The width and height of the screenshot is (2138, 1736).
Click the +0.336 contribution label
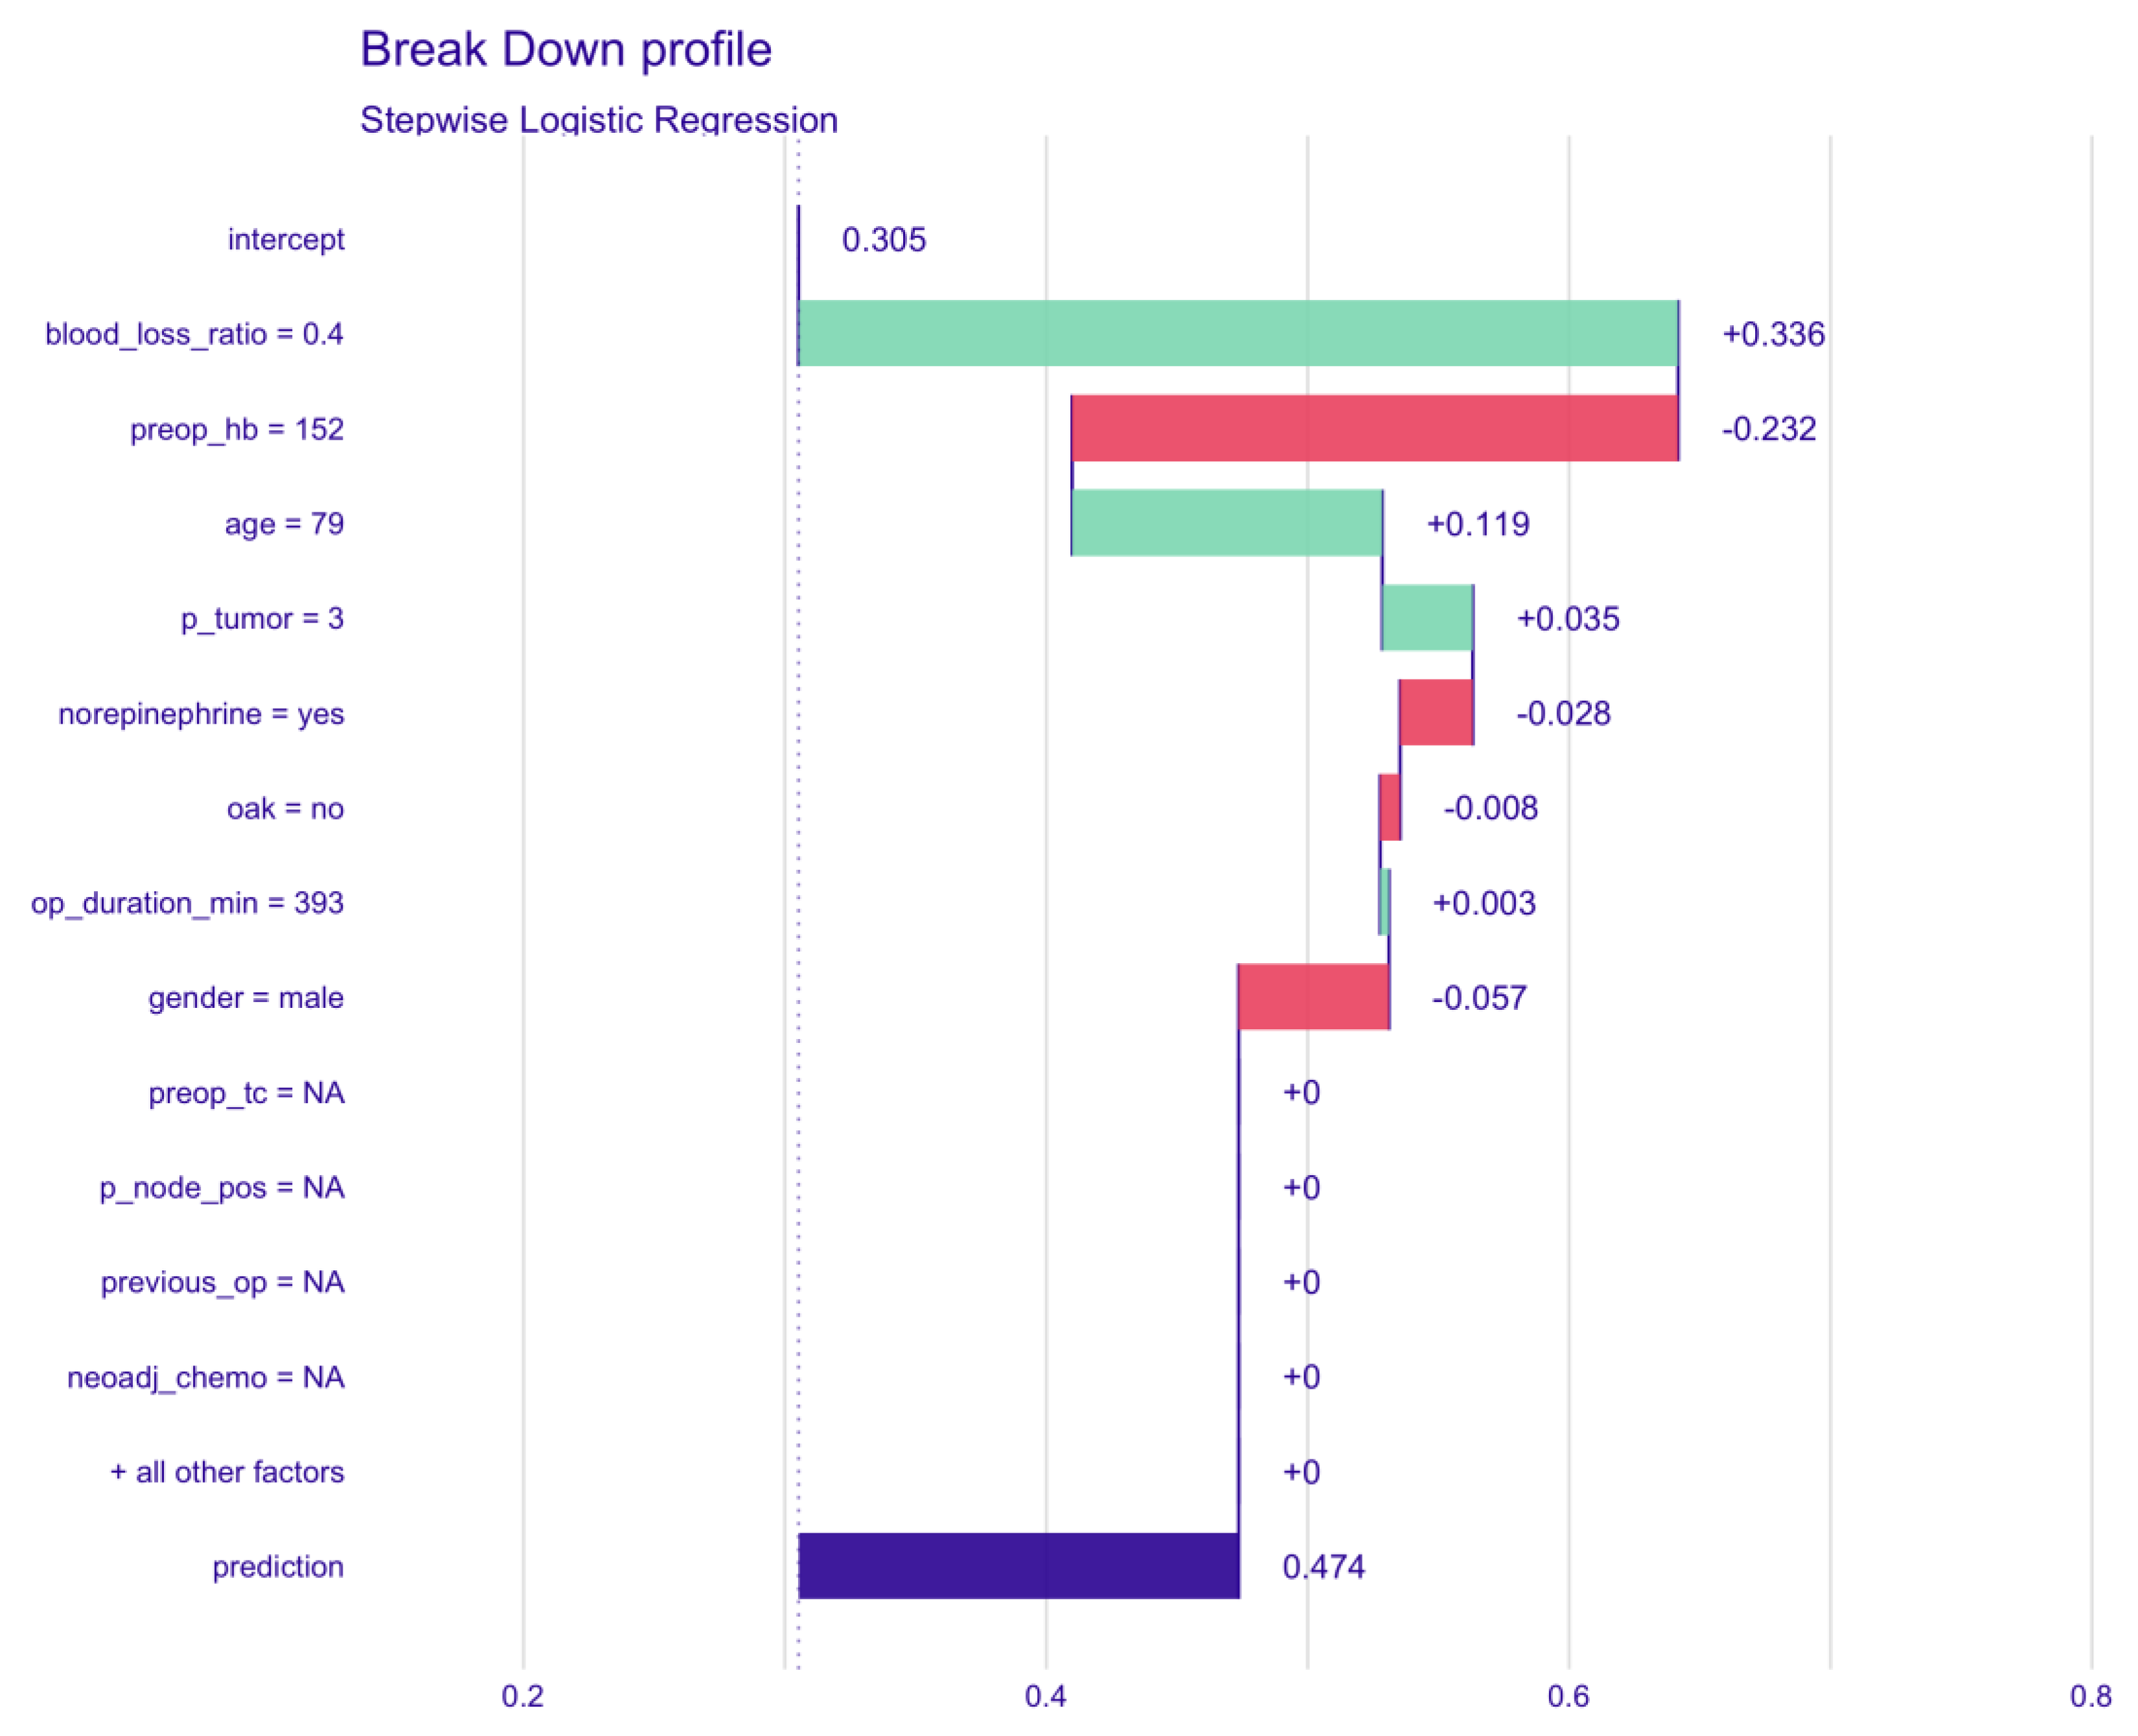click(1773, 334)
